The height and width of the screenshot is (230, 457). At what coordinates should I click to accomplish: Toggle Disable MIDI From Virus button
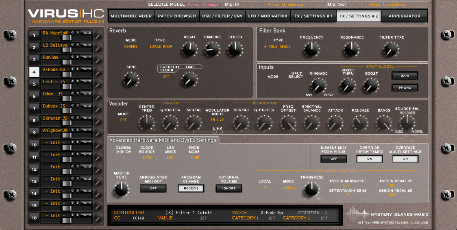[x=334, y=159]
